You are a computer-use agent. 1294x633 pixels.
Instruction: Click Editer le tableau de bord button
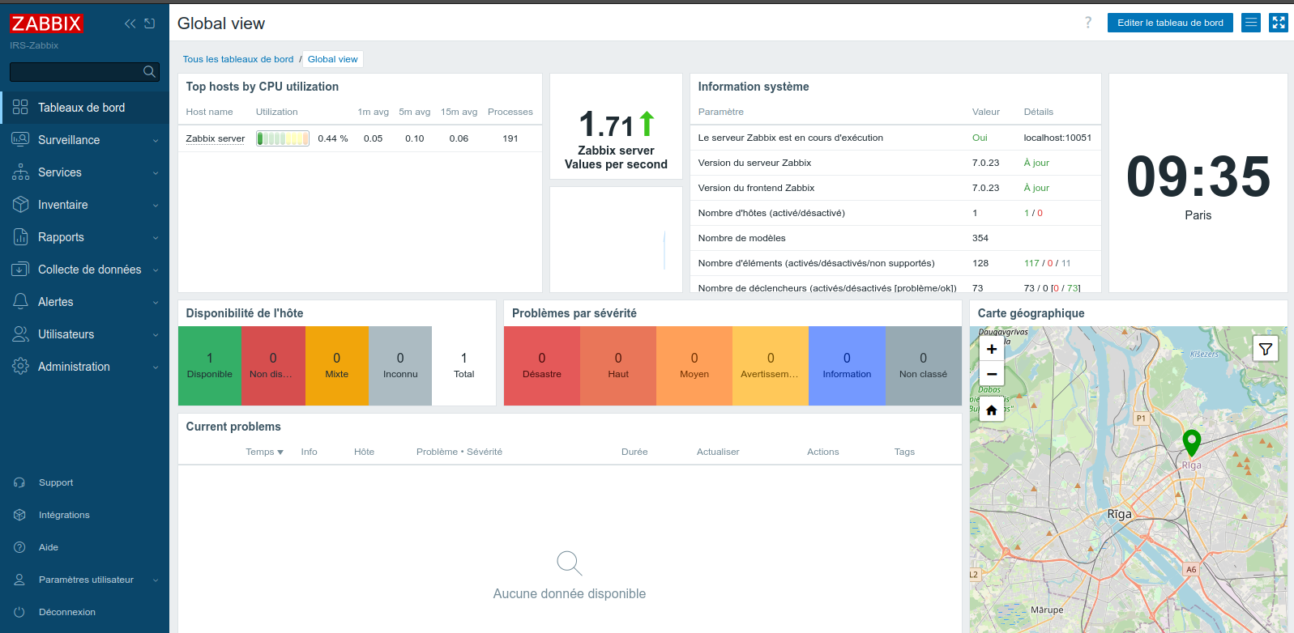[1170, 23]
